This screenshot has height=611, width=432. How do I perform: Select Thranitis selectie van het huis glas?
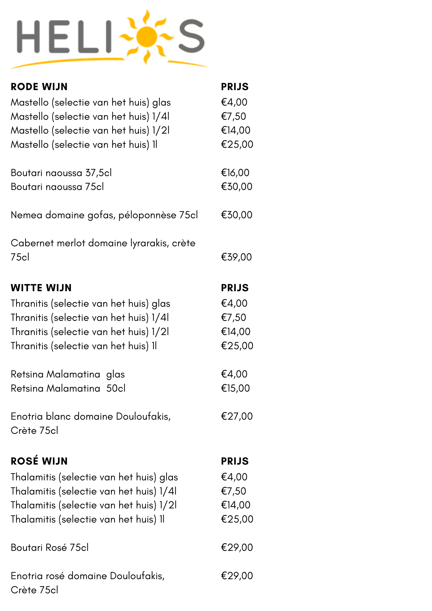[90, 304]
